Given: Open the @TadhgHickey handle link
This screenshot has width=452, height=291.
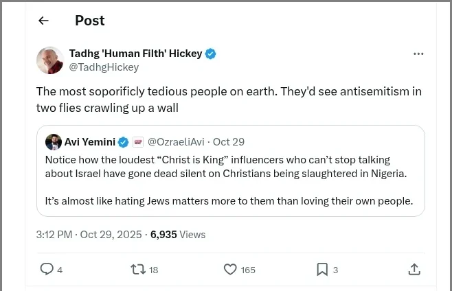Looking at the screenshot, I should coord(104,67).
